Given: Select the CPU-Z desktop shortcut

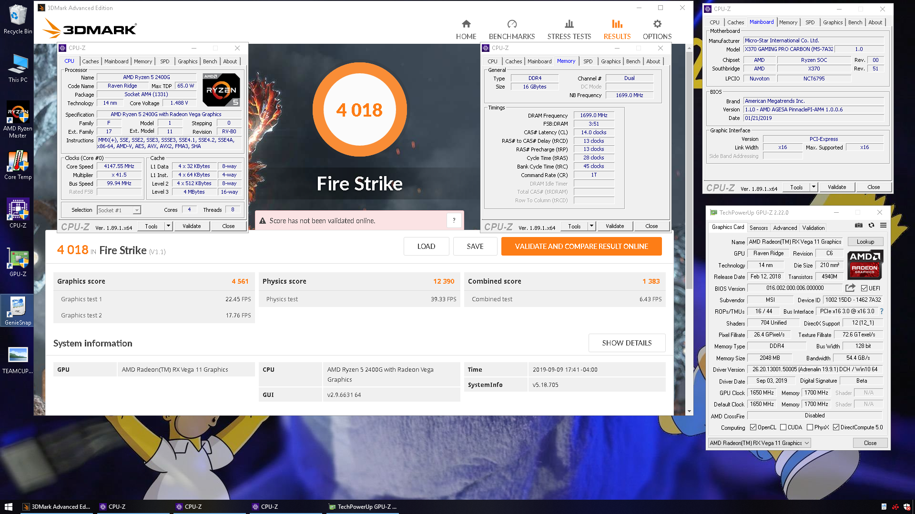Looking at the screenshot, I should tap(18, 213).
